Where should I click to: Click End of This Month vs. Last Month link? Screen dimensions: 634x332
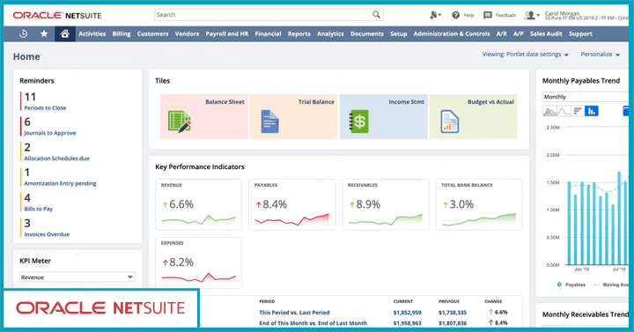pos(313,323)
